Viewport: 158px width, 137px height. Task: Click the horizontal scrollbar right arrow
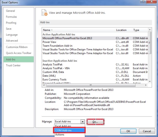(x=146, y=85)
